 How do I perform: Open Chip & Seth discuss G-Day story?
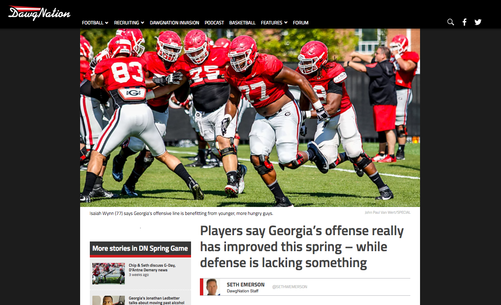point(152,268)
